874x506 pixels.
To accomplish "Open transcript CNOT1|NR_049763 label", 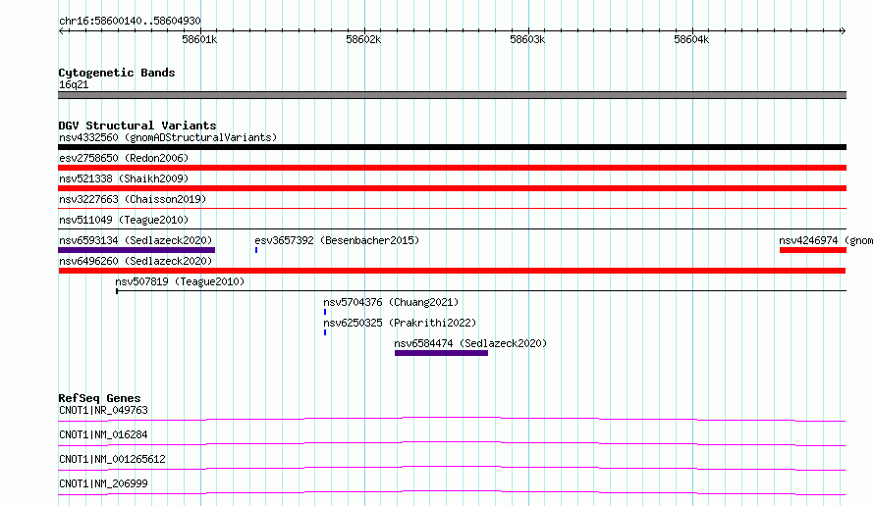I will coord(104,410).
